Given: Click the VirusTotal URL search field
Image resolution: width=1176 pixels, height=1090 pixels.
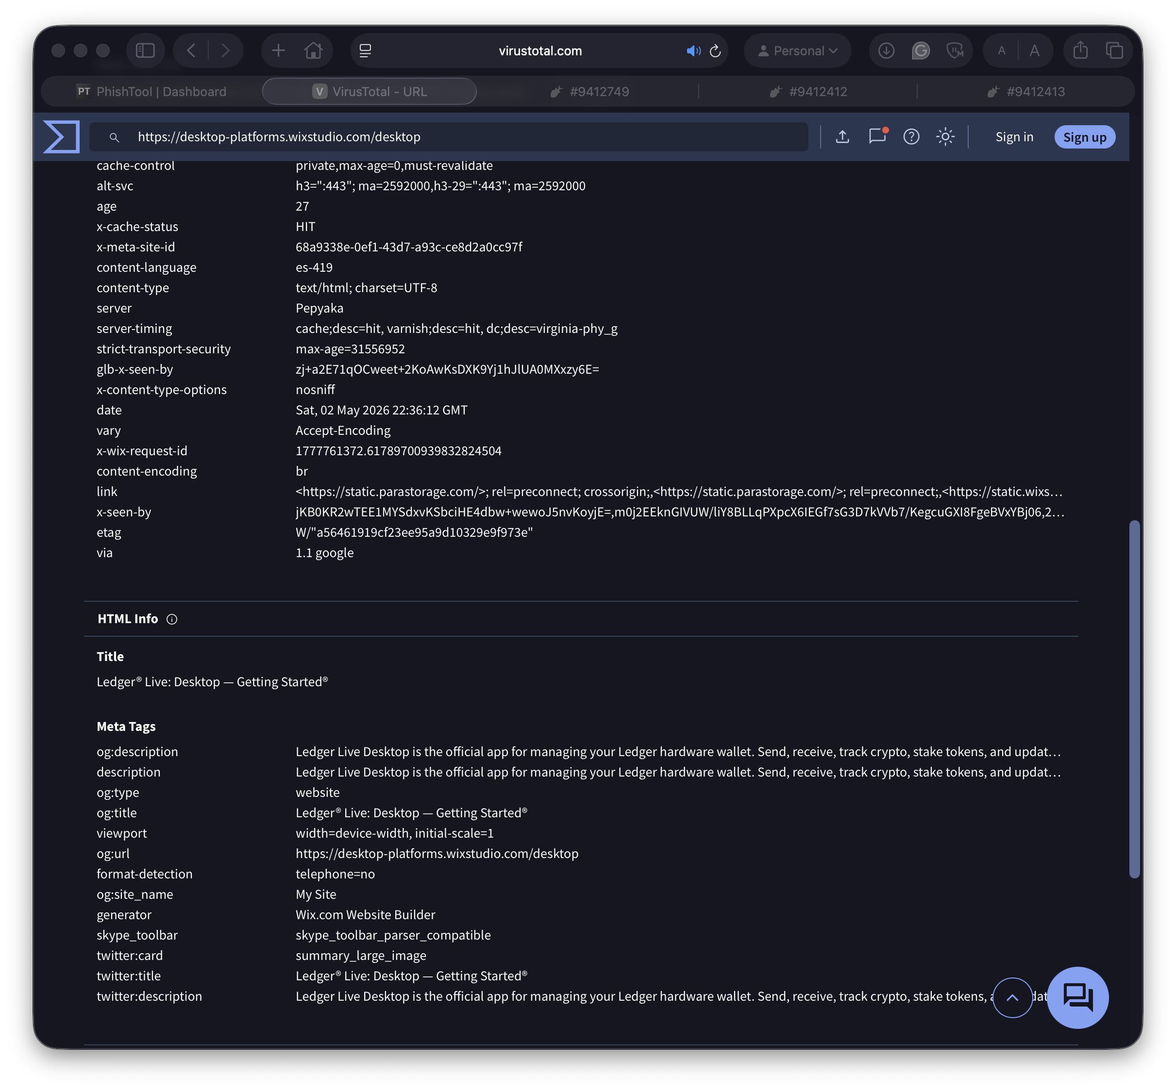Looking at the screenshot, I should (x=449, y=137).
